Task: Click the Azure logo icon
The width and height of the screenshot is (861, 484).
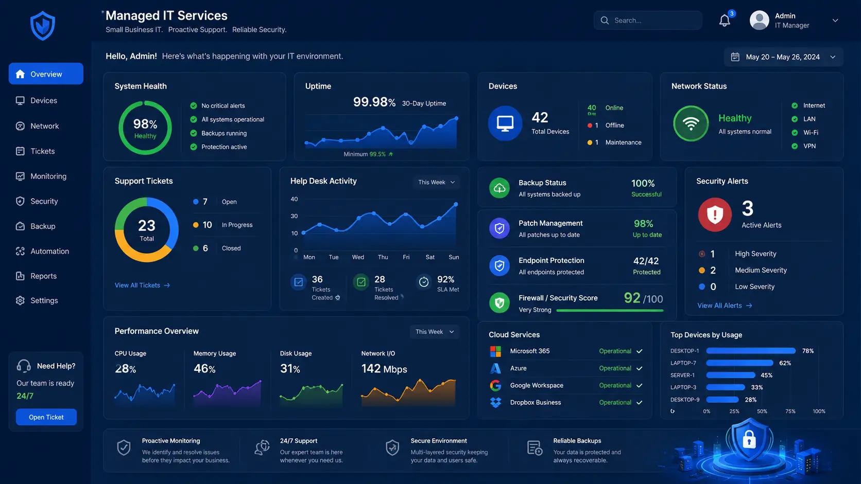Action: pyautogui.click(x=495, y=368)
